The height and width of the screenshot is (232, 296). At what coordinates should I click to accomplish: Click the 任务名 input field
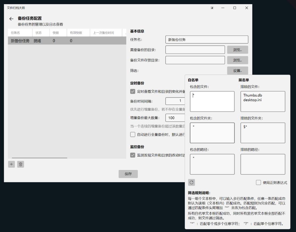[x=207, y=39]
